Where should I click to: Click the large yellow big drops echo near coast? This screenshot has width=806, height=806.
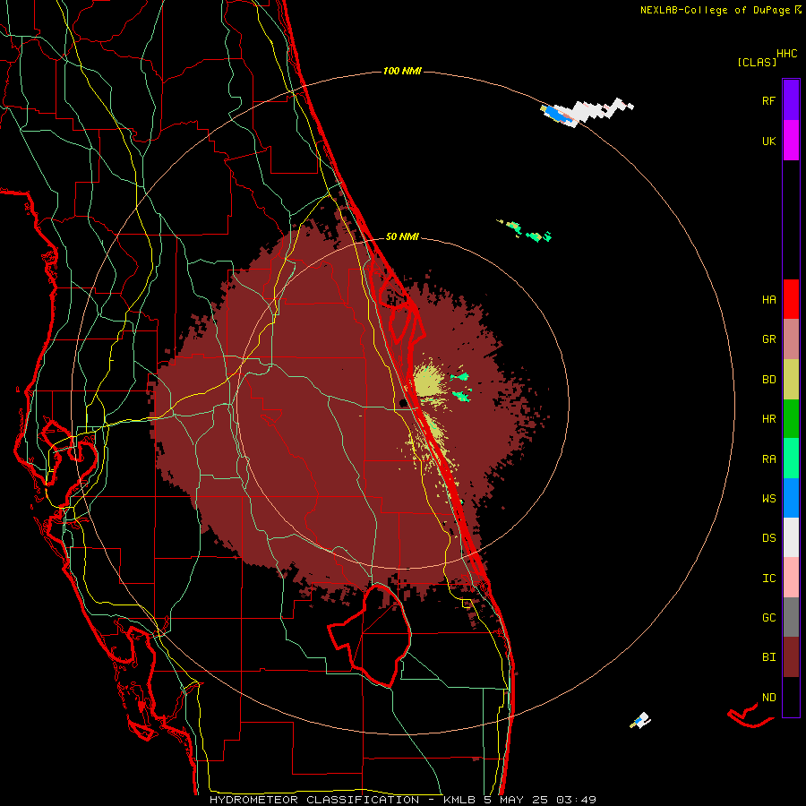point(427,381)
